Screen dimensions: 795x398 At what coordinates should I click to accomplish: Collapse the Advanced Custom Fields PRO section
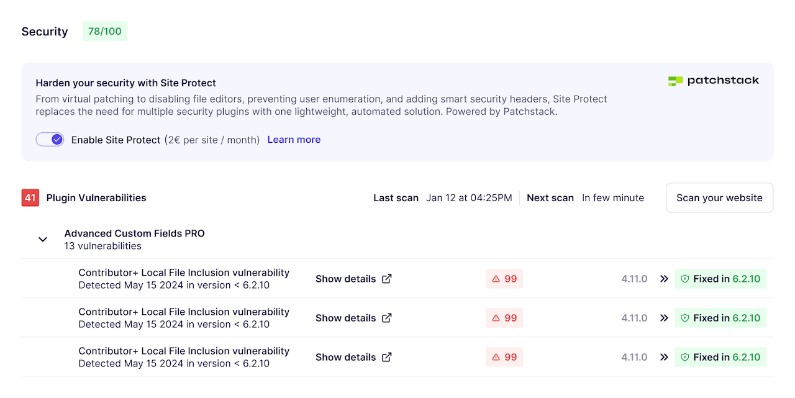point(43,239)
